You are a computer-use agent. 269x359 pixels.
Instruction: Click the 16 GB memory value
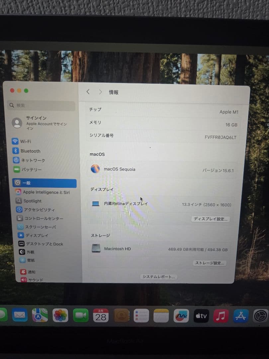coord(231,125)
